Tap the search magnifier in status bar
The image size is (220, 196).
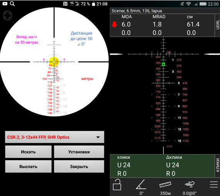pos(12,3)
